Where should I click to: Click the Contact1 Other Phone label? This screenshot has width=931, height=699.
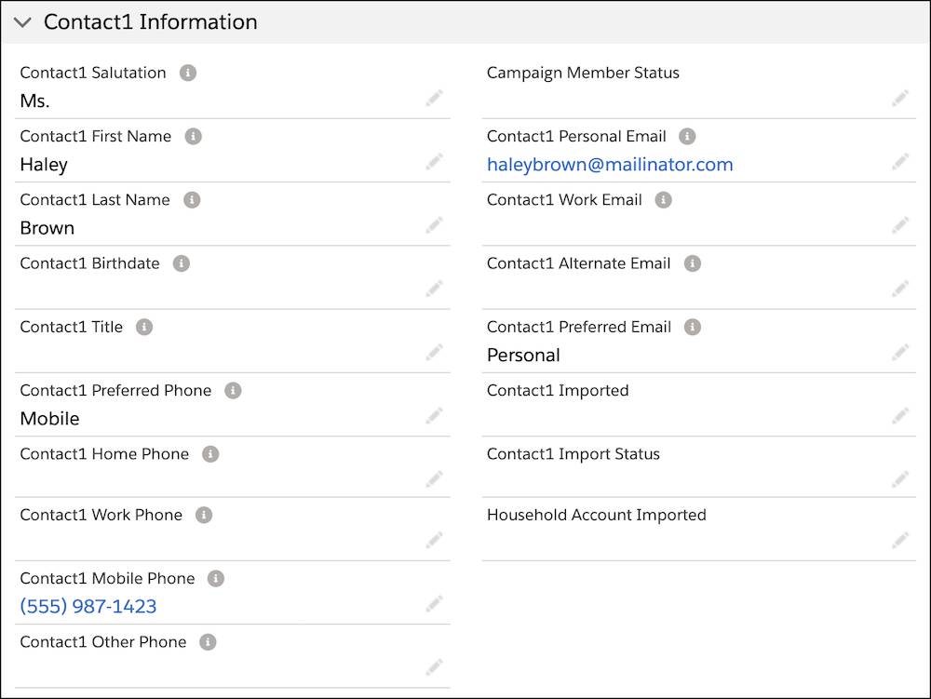[102, 642]
